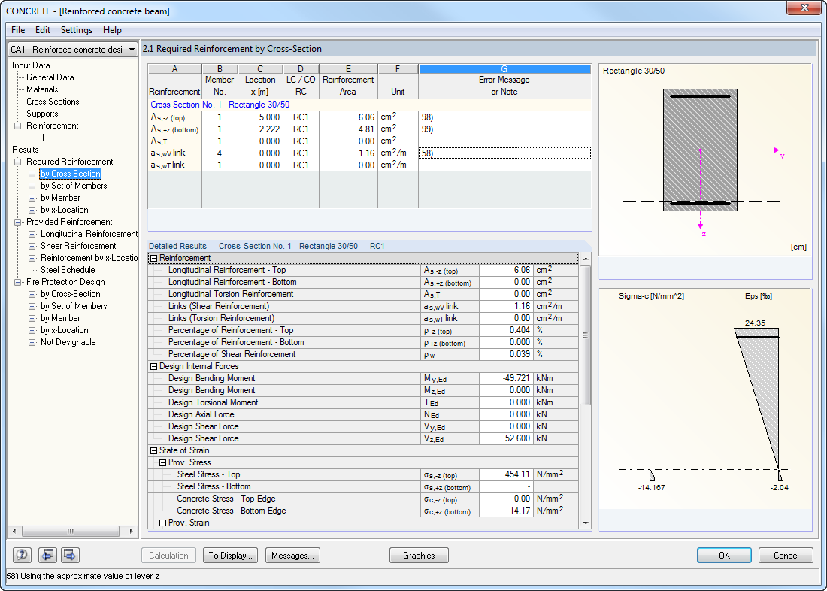Select the note cell '98)'
Image resolution: width=827 pixels, height=591 pixels.
pyautogui.click(x=504, y=117)
